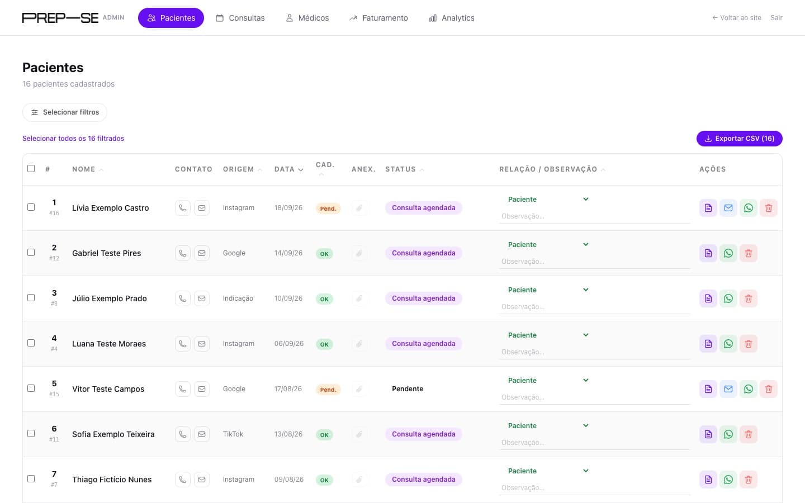This screenshot has width=805, height=503.
Task: Send email action for Lívia Exemplo Castro
Action: [x=728, y=208]
